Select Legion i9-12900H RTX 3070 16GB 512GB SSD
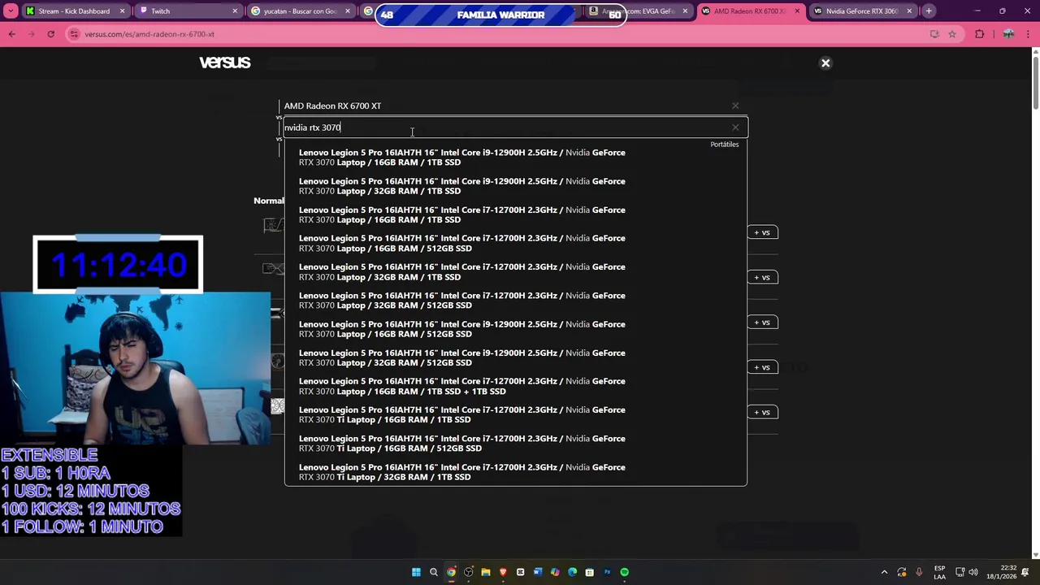Image resolution: width=1040 pixels, height=585 pixels. tap(515, 329)
